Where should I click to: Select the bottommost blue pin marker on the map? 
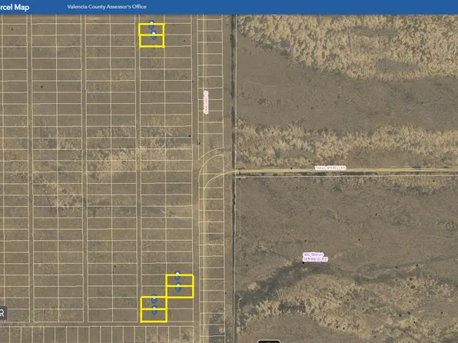pyautogui.click(x=154, y=310)
